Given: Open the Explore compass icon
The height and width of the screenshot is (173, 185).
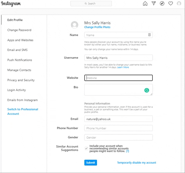Looking at the screenshot, I should point(162,3).
